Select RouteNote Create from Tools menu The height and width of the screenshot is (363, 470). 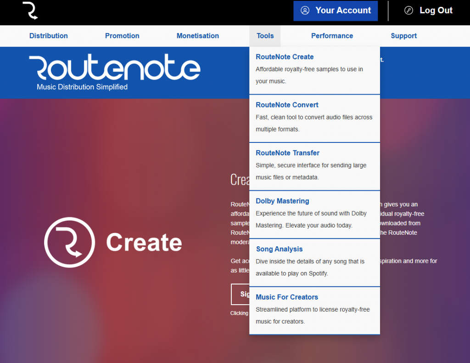285,57
